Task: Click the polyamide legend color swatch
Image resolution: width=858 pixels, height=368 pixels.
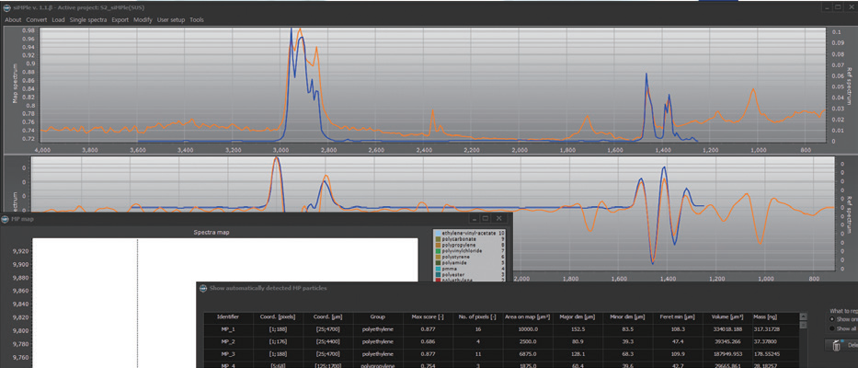Action: coord(437,263)
